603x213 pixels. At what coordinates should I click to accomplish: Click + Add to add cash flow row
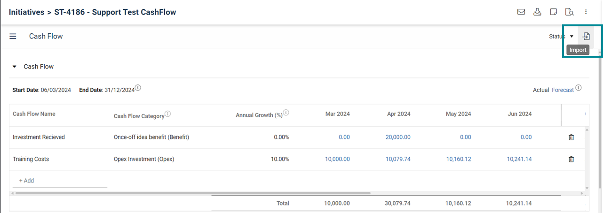[x=26, y=181]
